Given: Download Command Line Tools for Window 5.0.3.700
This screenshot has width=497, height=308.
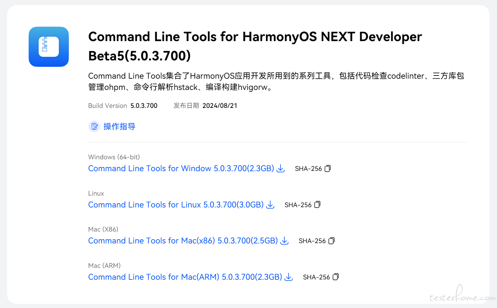Looking at the screenshot, I should (181, 169).
